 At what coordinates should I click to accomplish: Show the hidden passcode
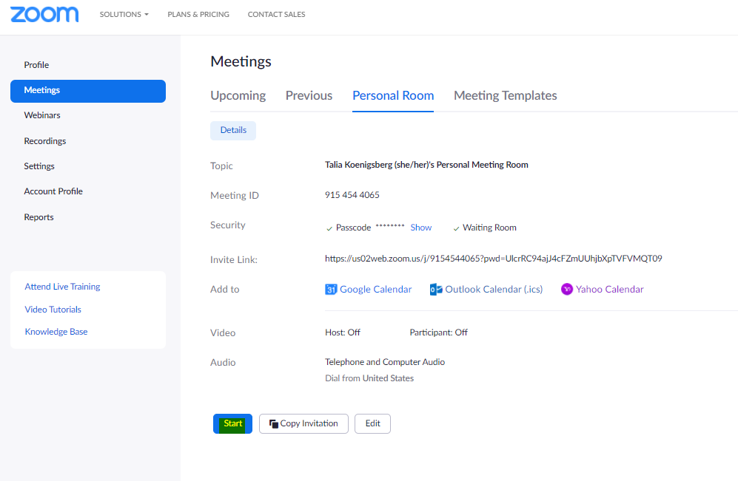tap(420, 228)
